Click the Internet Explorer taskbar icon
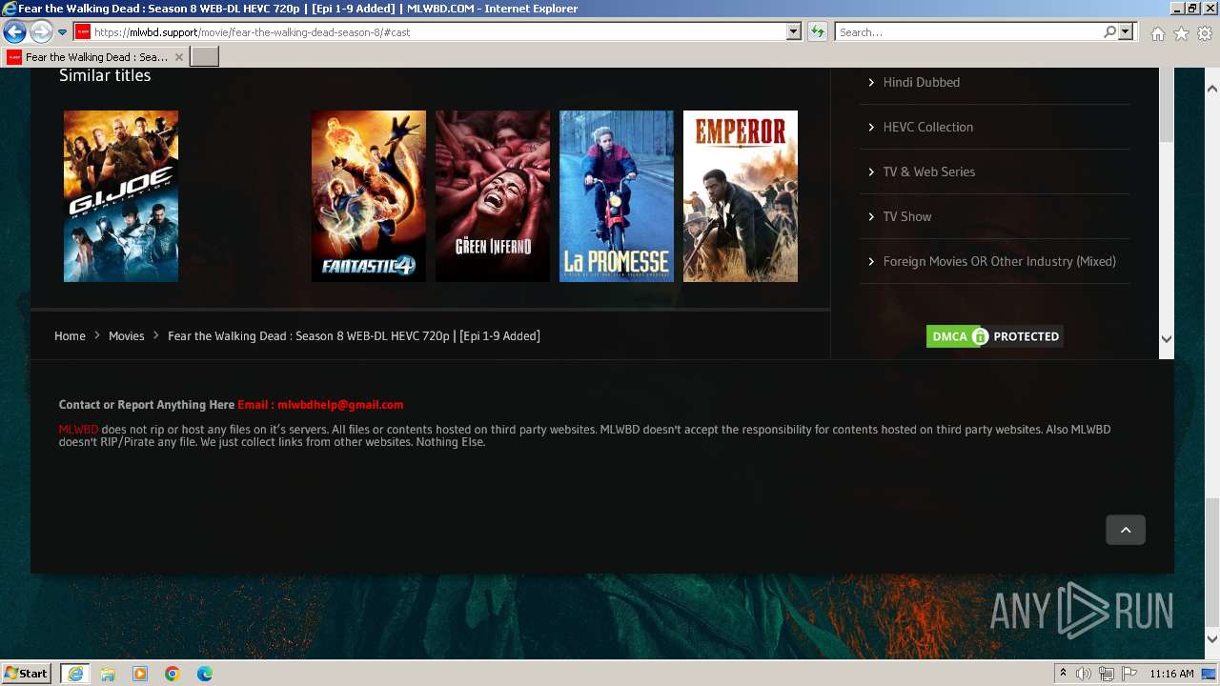1220x686 pixels. (75, 674)
